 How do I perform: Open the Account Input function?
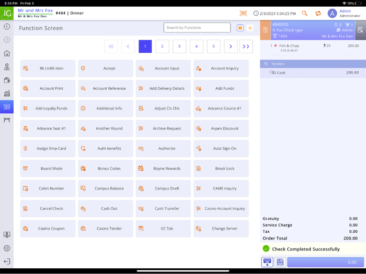point(163,68)
